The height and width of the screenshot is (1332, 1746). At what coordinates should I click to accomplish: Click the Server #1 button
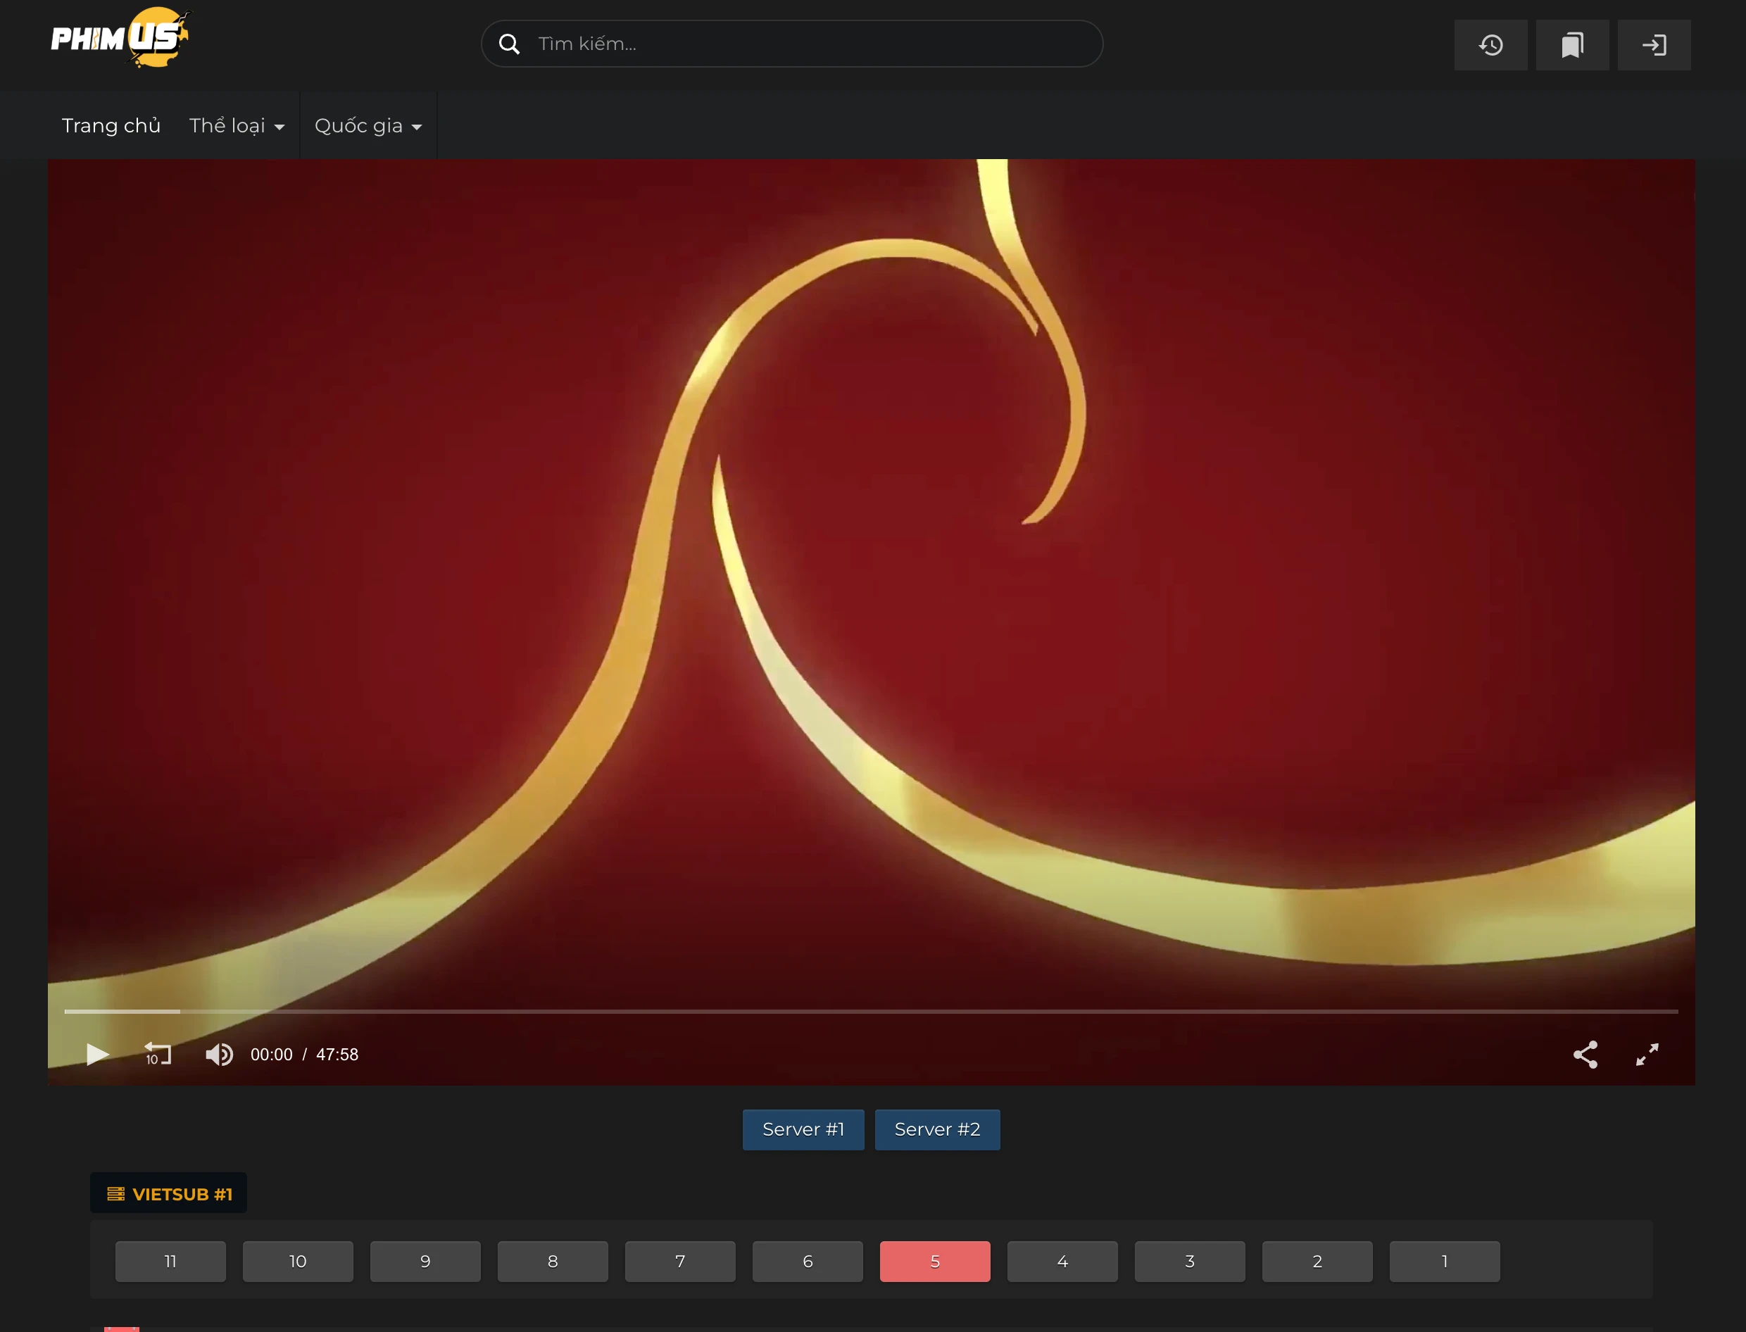tap(803, 1129)
